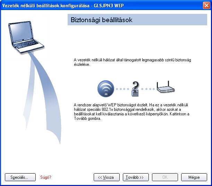Proceed with the Tovább >> button
The image size is (212, 186).
point(136,177)
